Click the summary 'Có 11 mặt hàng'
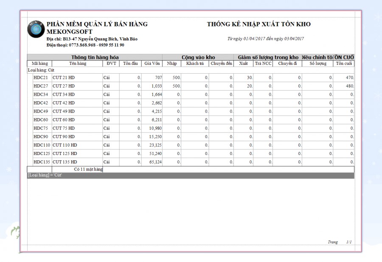Image resolution: width=382 pixels, height=262 pixels. coord(88,169)
